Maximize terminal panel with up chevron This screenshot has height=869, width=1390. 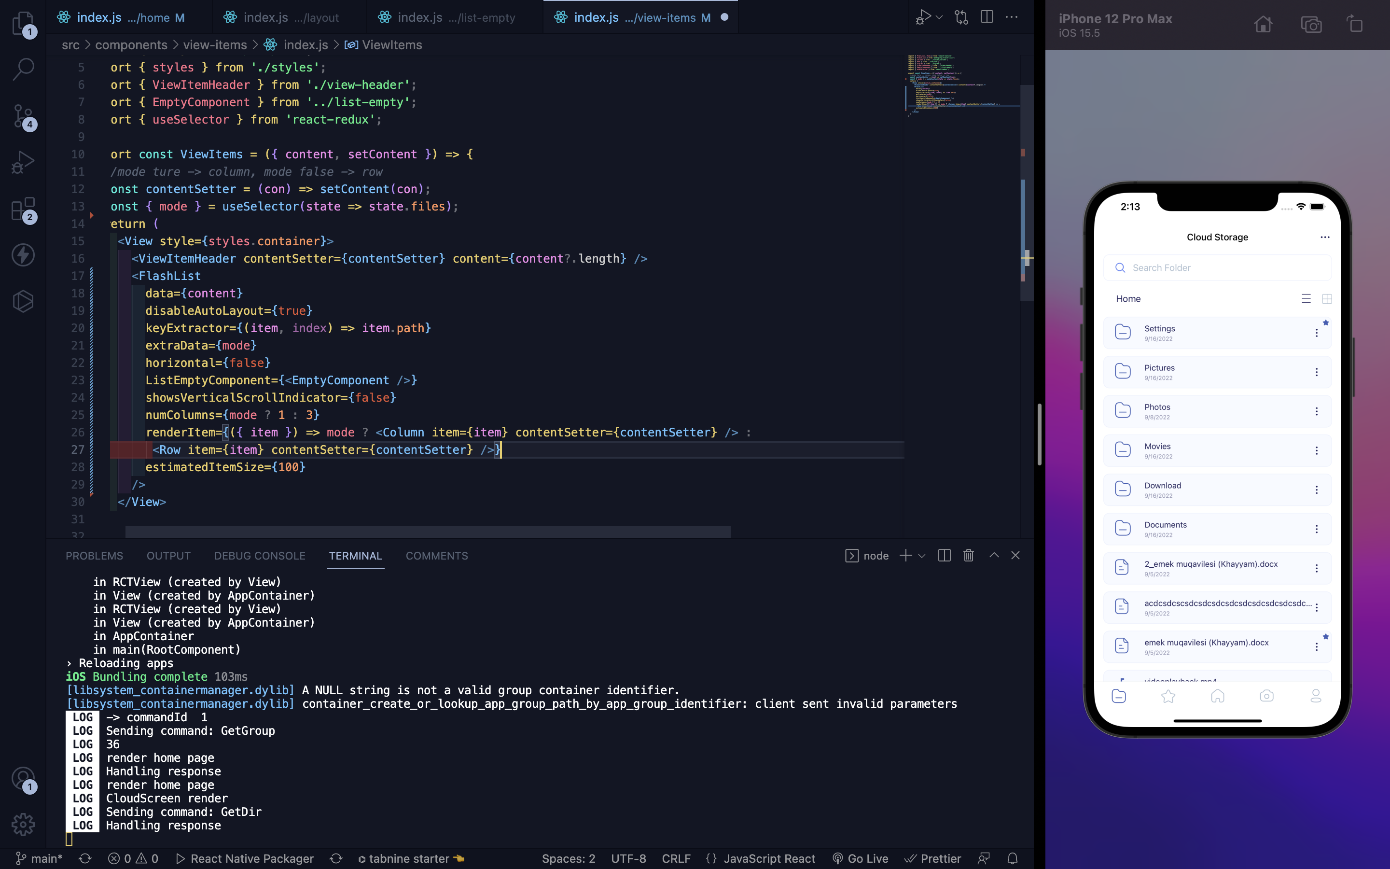point(994,555)
